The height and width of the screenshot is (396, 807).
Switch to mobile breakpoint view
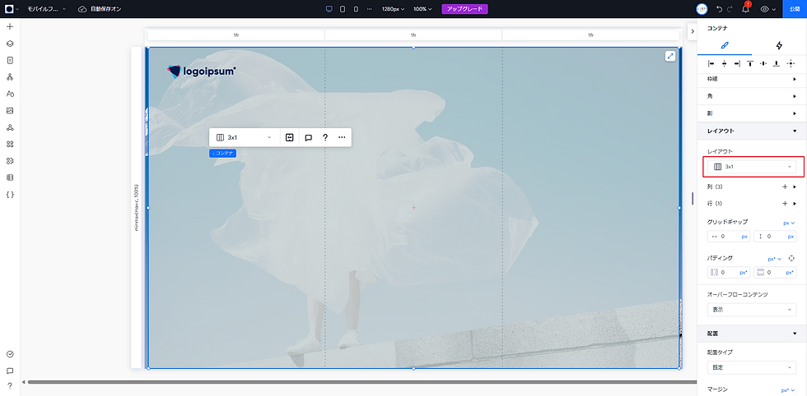tap(356, 9)
